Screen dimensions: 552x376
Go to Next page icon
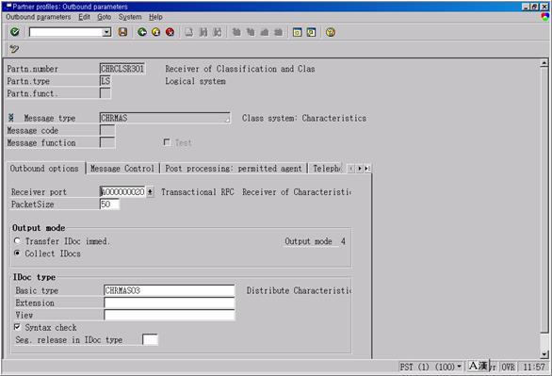(265, 32)
